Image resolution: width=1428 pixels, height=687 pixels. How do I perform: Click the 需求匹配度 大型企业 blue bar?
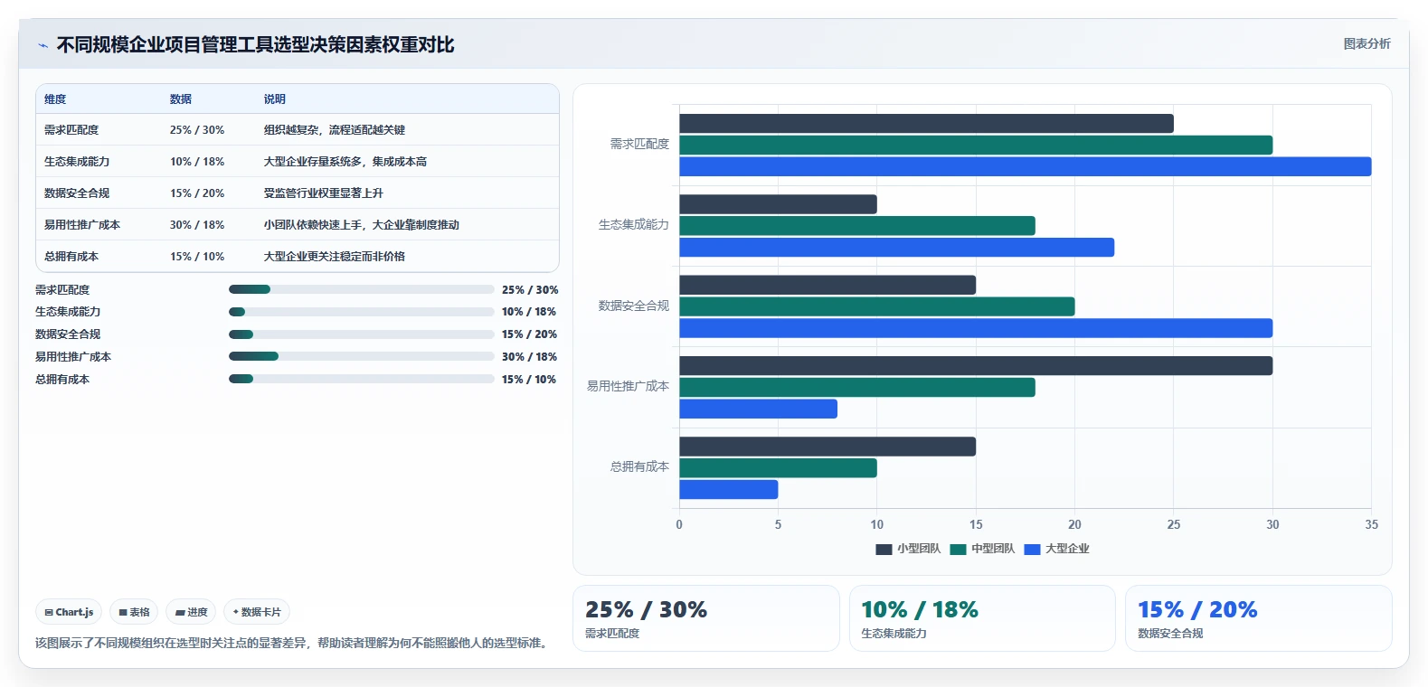coord(1025,166)
